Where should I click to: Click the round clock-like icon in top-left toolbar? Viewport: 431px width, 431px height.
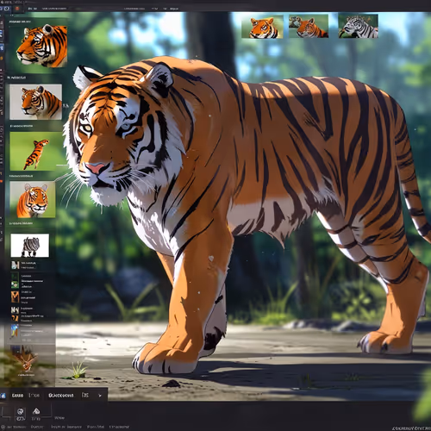6,9
